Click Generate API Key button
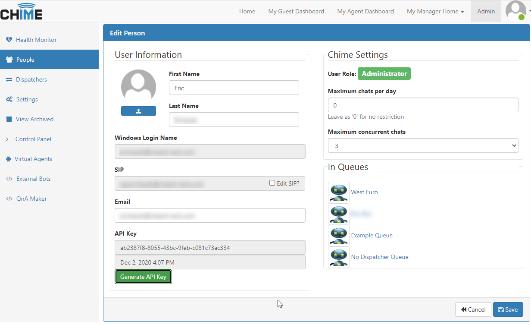Image resolution: width=531 pixels, height=325 pixels. (x=143, y=277)
